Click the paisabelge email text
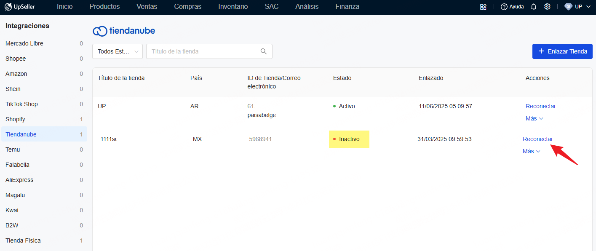The width and height of the screenshot is (596, 251). click(262, 115)
